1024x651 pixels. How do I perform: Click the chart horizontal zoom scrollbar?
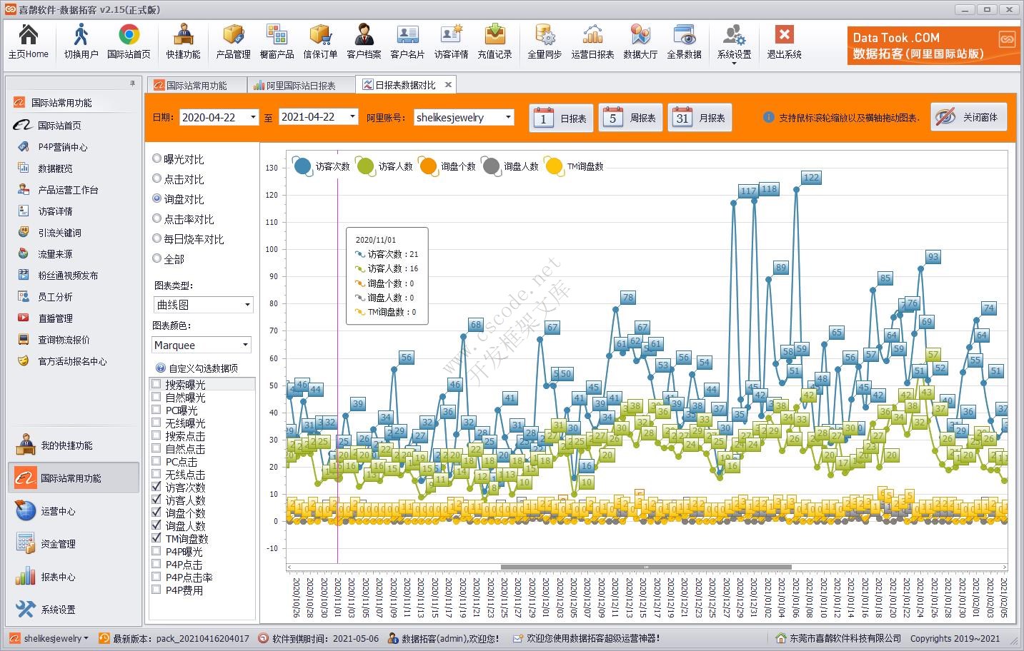tap(646, 567)
